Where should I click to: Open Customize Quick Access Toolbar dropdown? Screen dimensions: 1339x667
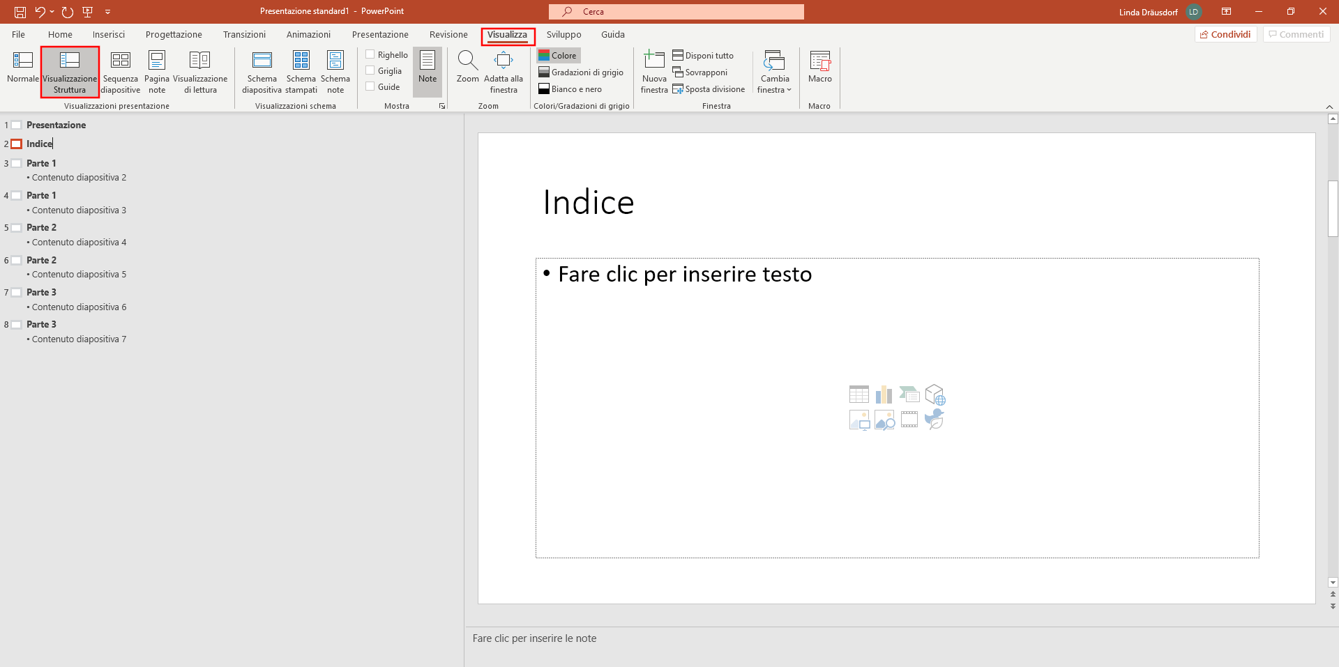point(107,12)
